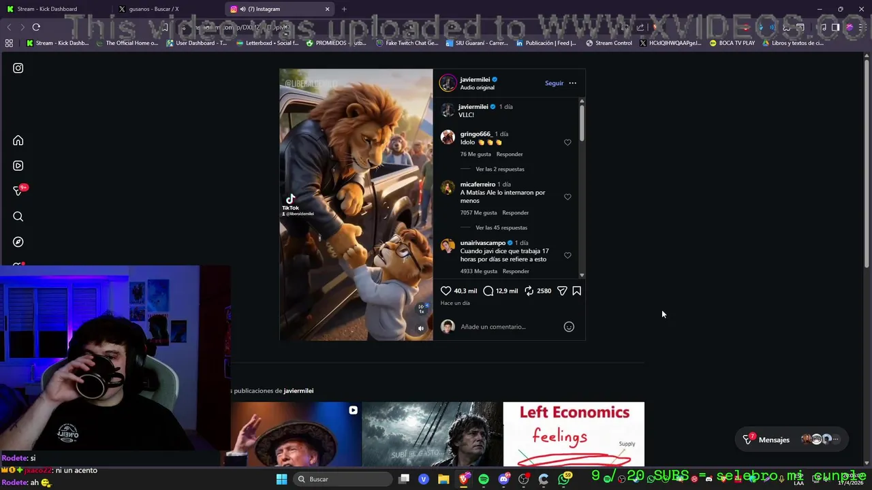
Task: Open comments via the speech bubble icon
Action: point(488,291)
